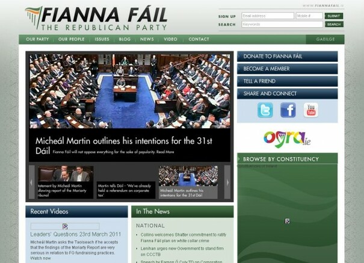This screenshot has height=263, width=364.
Task: Open the Contact page
Action: (199, 39)
